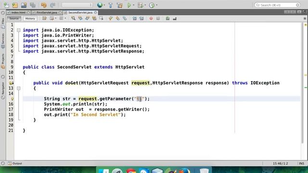Switch editor to Source view
Image resolution: width=308 pixels, height=173 pixels.
coord(14,18)
